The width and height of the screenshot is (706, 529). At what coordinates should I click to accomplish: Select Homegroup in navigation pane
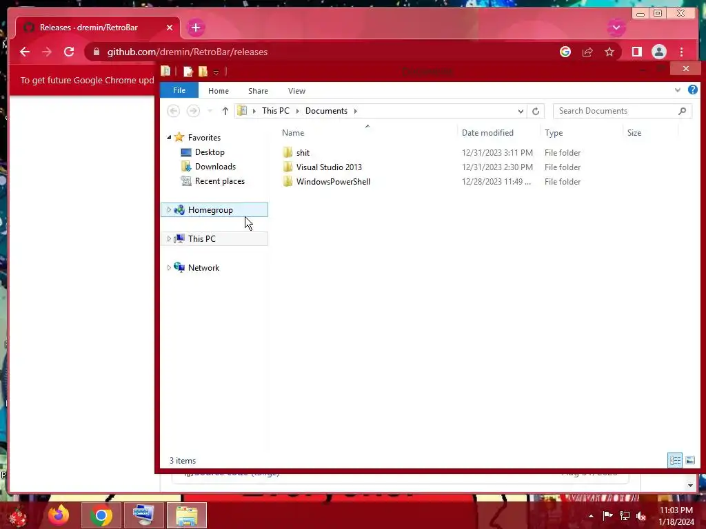click(x=210, y=209)
